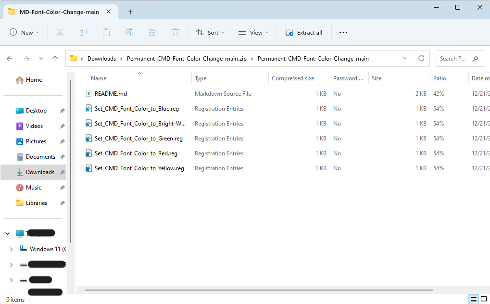Select the Blue .reg file icon
The width and height of the screenshot is (490, 304).
coord(89,109)
